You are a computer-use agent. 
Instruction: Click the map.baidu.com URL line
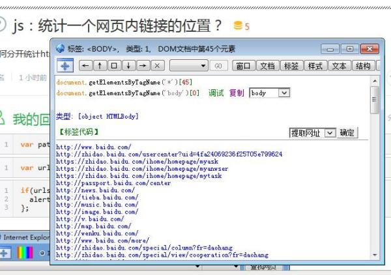point(93,226)
